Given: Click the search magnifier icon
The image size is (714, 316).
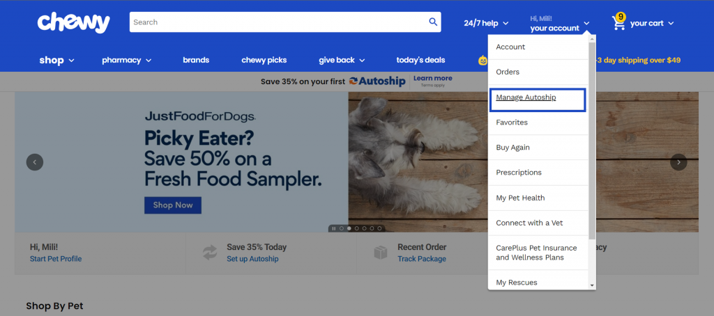Looking at the screenshot, I should 433,22.
